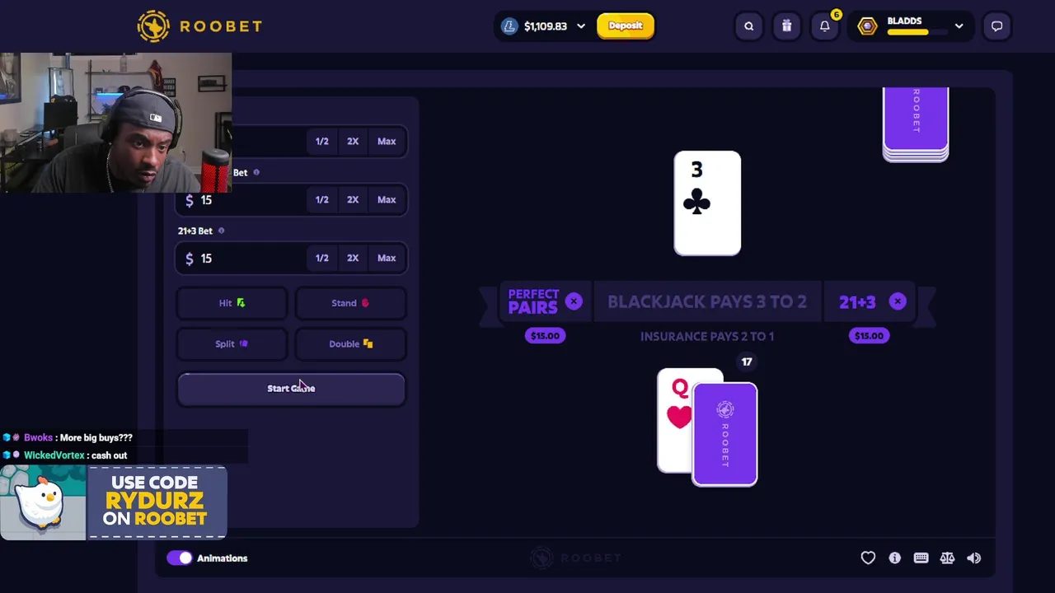This screenshot has width=1055, height=593.
Task: Remove the 21+3 side bet
Action: point(898,301)
